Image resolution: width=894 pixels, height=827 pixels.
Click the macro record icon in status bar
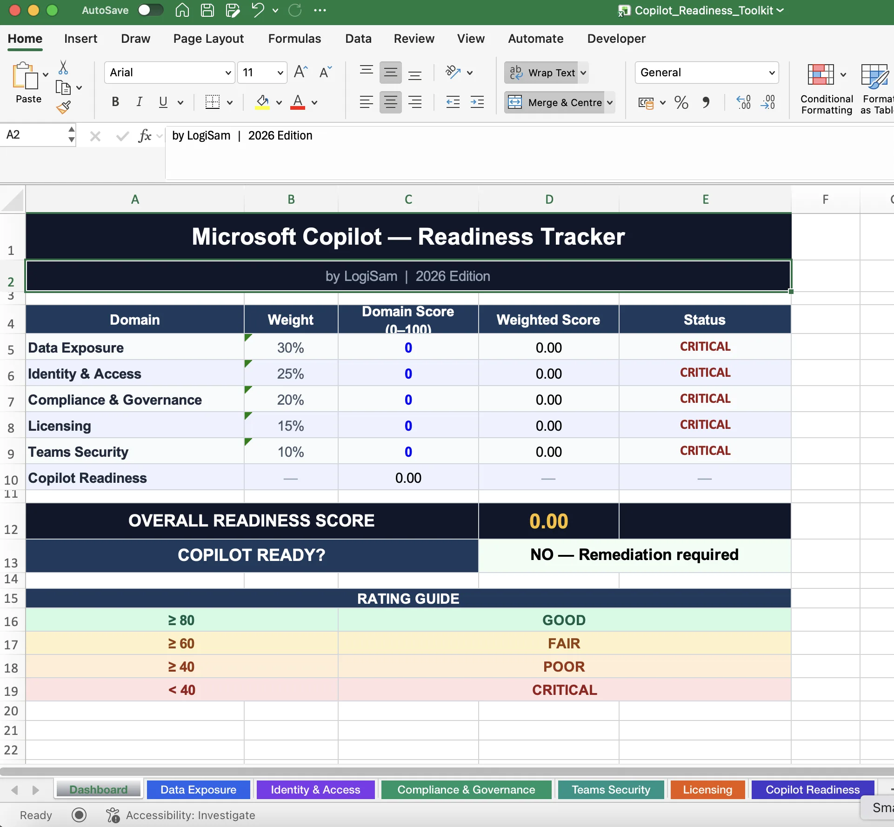[79, 815]
